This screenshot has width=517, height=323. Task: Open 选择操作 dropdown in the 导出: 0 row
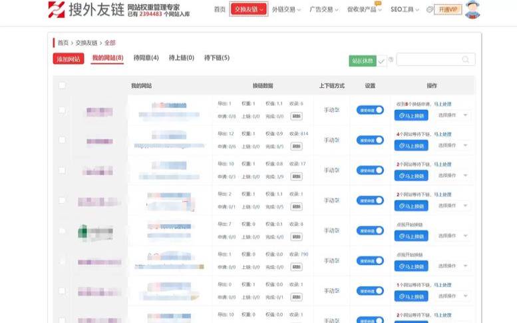coord(452,296)
